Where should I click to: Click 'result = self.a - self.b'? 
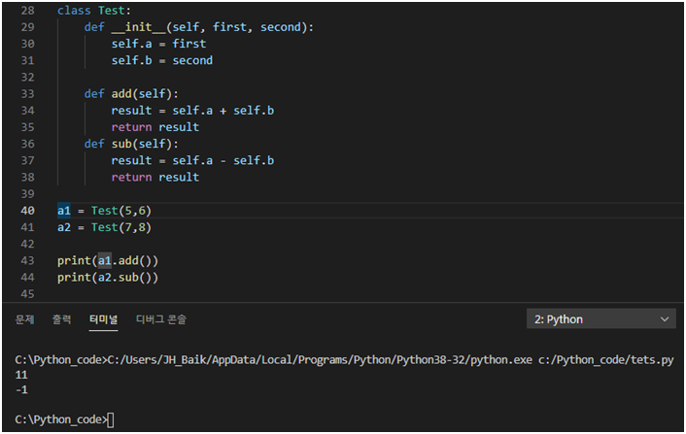click(x=192, y=160)
